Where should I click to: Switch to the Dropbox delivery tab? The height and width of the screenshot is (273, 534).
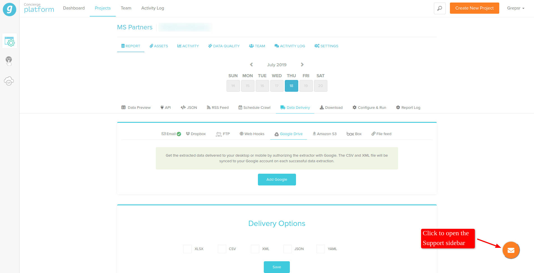coord(196,134)
